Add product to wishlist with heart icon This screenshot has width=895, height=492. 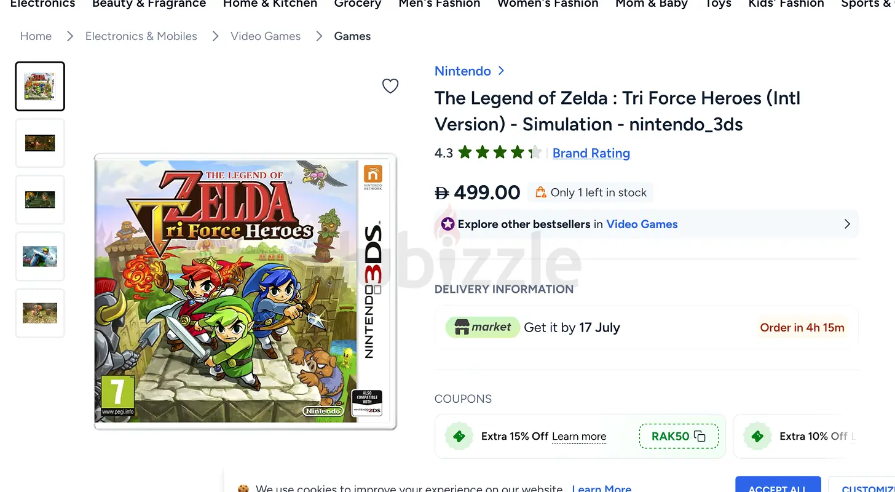point(390,86)
